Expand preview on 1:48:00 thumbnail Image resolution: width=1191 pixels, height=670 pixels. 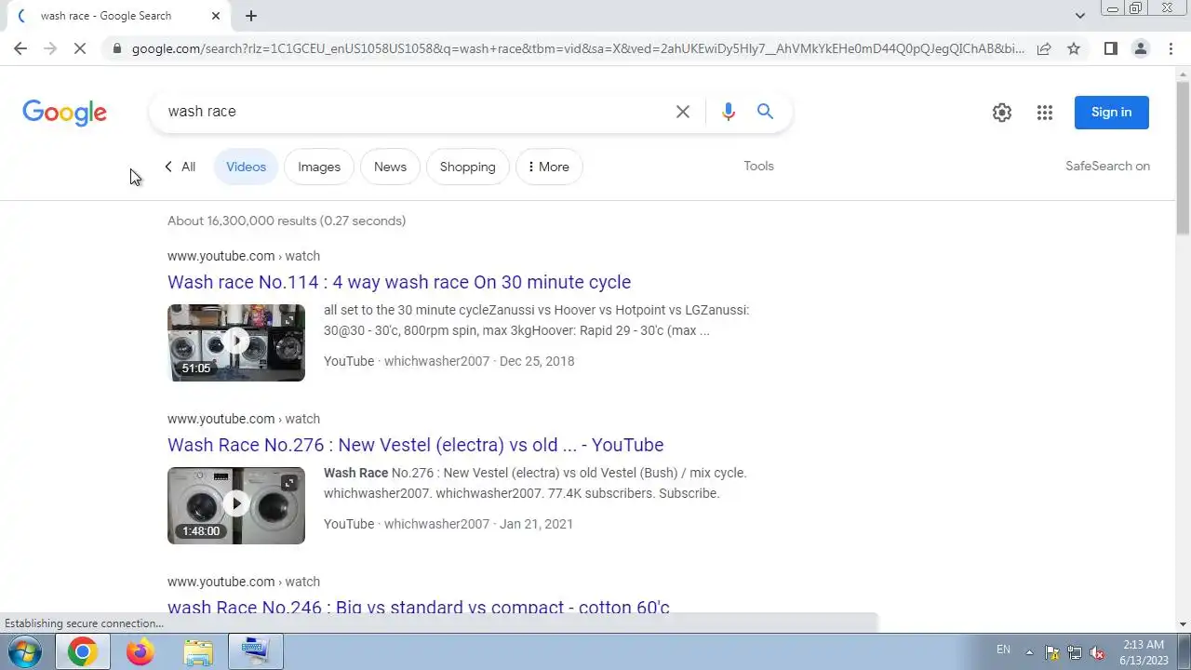[x=289, y=483]
